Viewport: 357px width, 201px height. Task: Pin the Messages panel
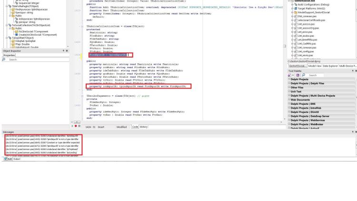point(353,132)
